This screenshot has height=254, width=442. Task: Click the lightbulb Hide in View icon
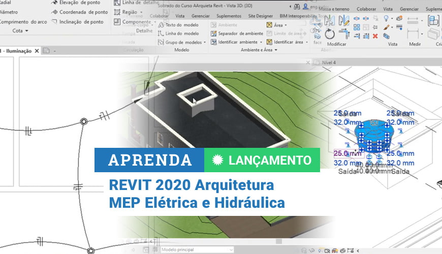(x=386, y=19)
